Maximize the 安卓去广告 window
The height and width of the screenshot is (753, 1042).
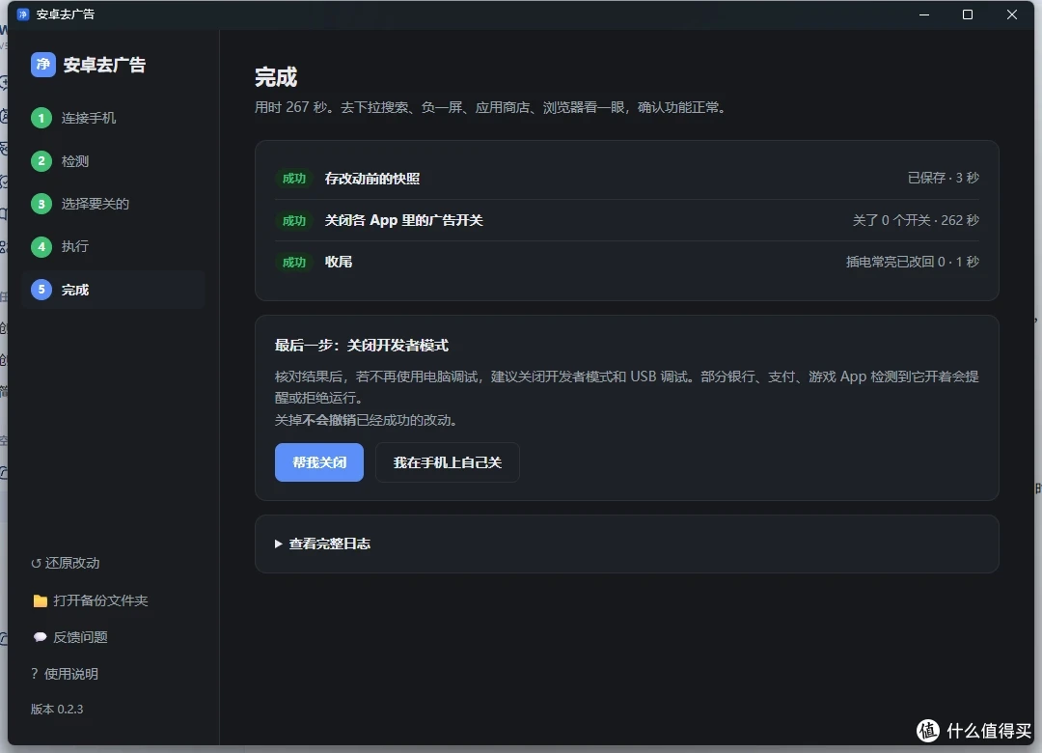click(968, 14)
